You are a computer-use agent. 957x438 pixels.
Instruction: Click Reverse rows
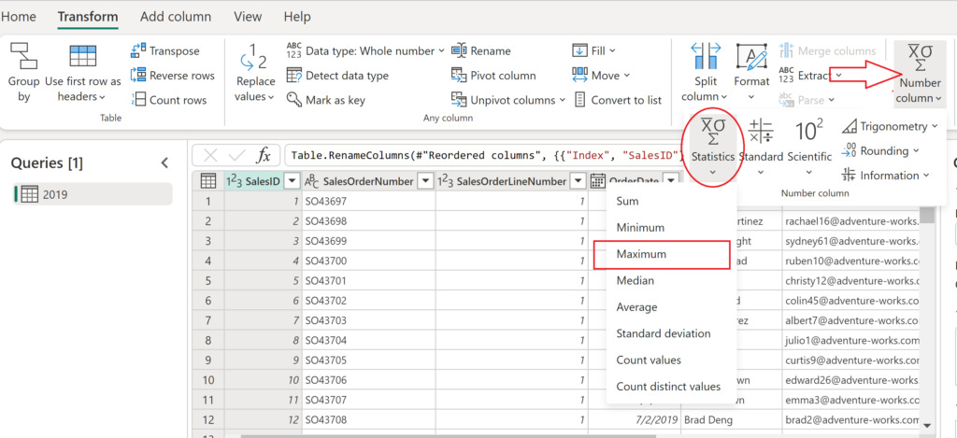point(173,76)
